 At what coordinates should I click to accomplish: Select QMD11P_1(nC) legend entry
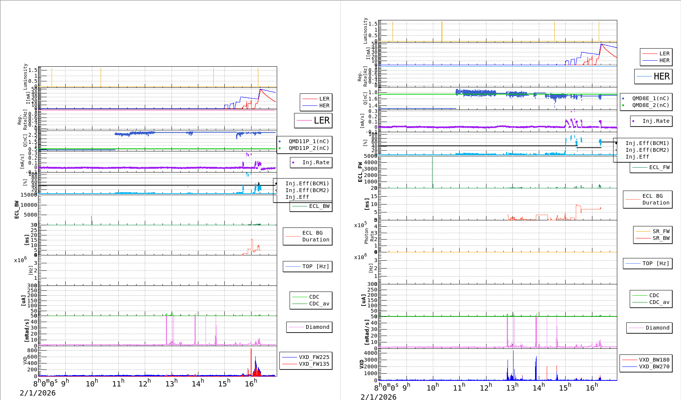click(x=308, y=141)
